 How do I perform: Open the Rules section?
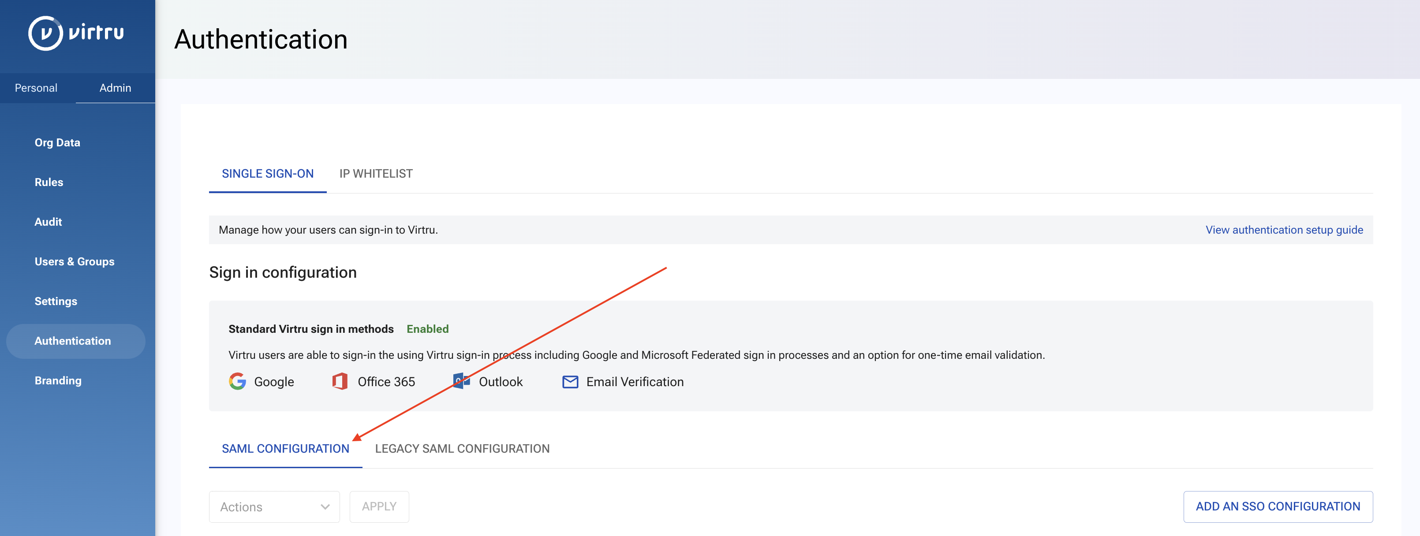tap(49, 182)
